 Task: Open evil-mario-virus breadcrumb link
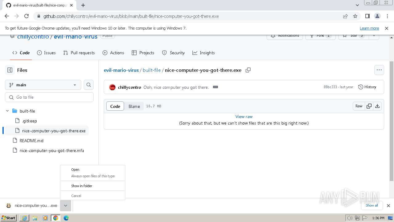[x=121, y=70]
